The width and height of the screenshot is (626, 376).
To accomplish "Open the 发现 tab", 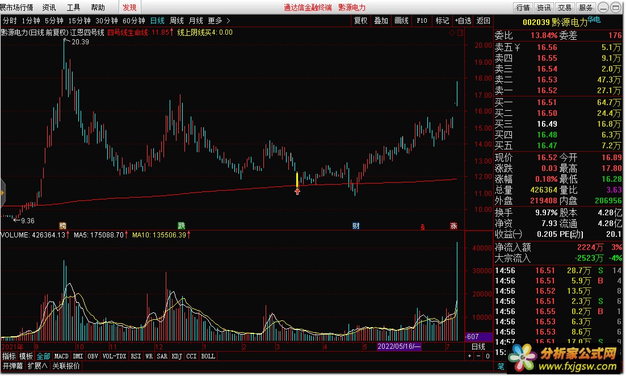I will (129, 7).
